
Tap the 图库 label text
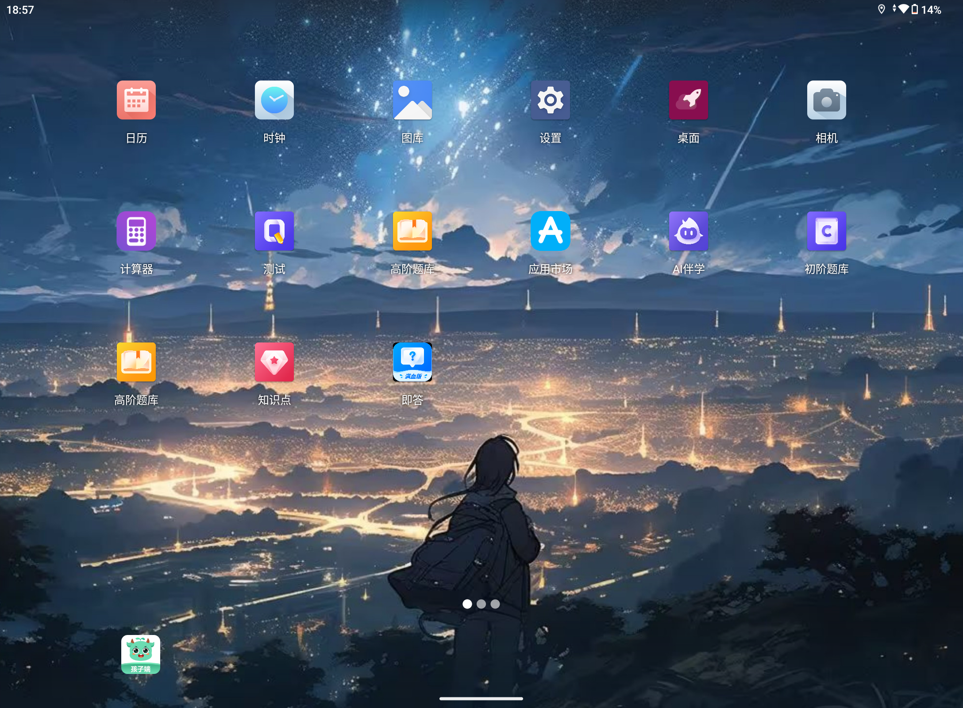pos(412,138)
